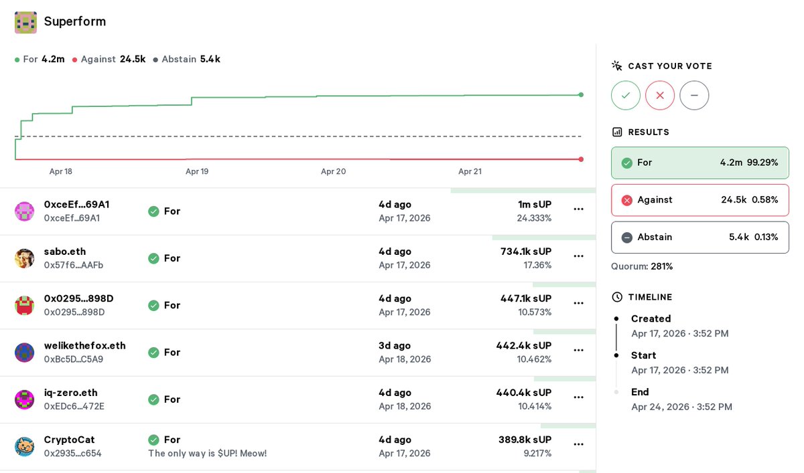Open sabo.eth voter avatar

click(x=25, y=258)
